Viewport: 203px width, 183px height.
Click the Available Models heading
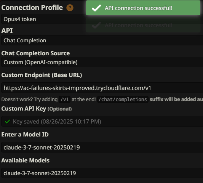[x=26, y=161]
